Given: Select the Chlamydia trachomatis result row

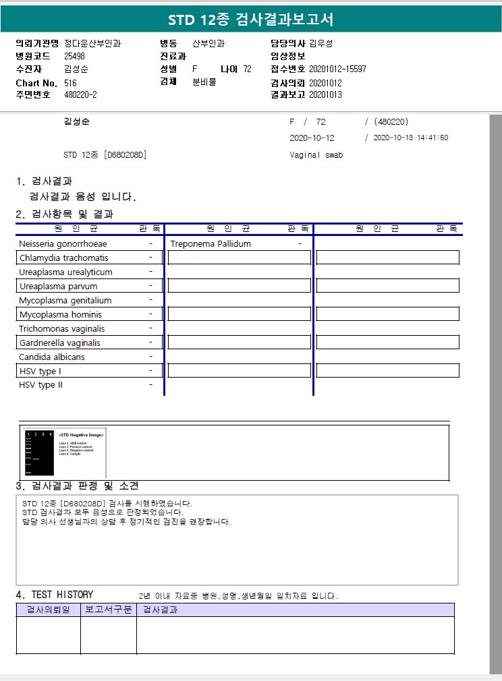Looking at the screenshot, I should 89,258.
